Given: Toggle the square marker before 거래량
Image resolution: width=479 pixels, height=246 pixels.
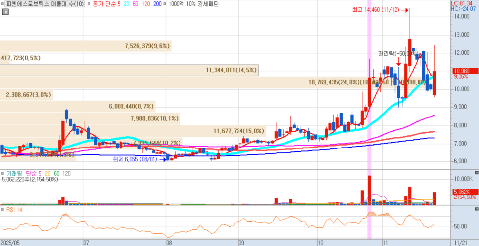Looking at the screenshot, I should [3, 173].
